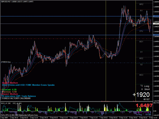159x119 pixels.
Task: Click the large red 1.6497 price display
Action: coord(144,106)
